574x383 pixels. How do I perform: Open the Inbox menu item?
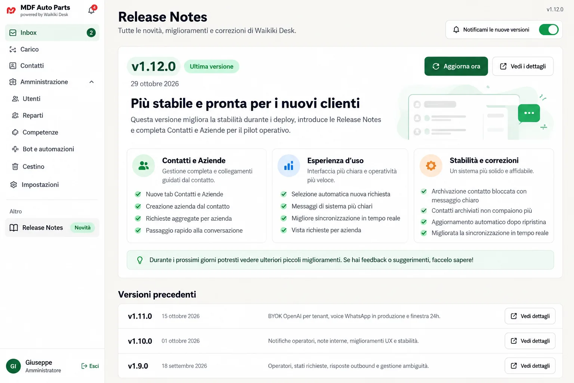coord(52,33)
